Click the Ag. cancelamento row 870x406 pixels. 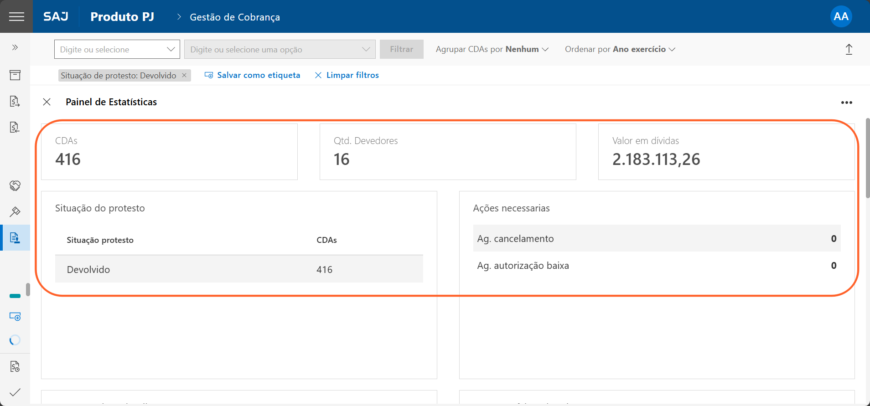pyautogui.click(x=657, y=238)
